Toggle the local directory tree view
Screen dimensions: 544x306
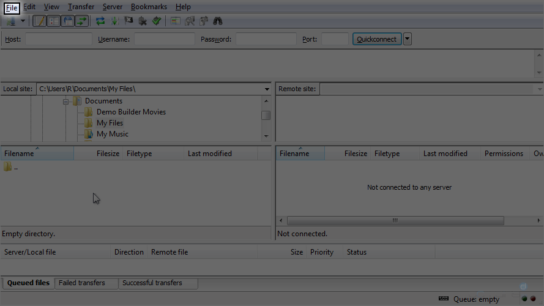click(x=54, y=21)
